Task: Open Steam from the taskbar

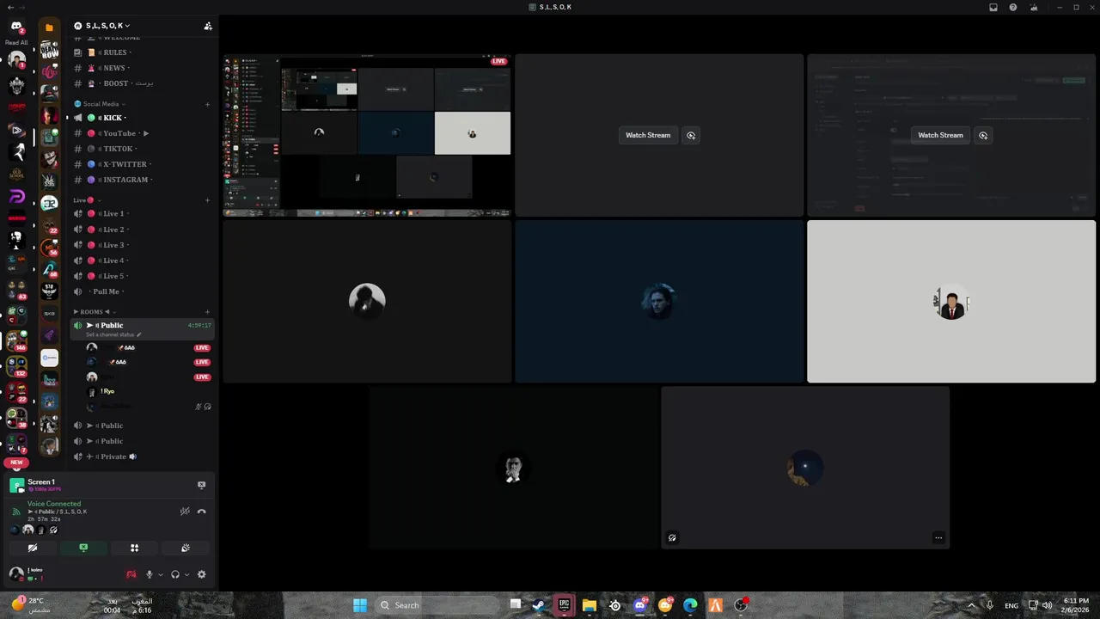Action: (x=539, y=605)
